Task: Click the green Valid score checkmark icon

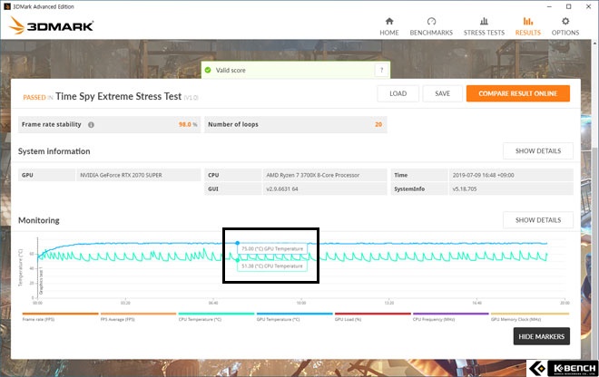Action: (x=208, y=70)
